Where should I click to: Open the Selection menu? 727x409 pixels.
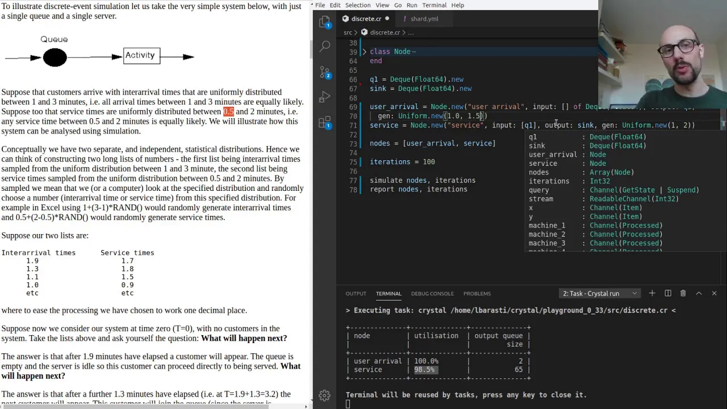point(358,5)
